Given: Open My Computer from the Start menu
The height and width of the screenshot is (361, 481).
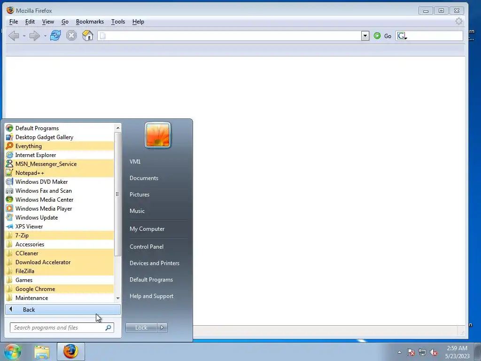Looking at the screenshot, I should click(147, 229).
